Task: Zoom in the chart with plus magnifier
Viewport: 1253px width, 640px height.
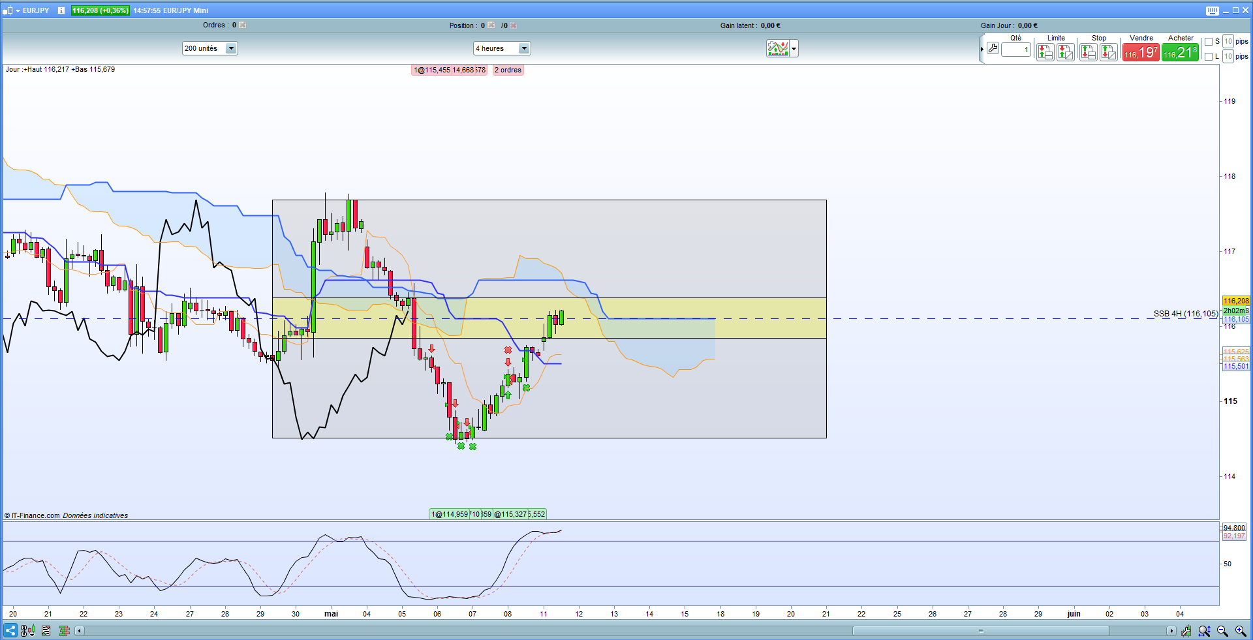Action: (1241, 631)
